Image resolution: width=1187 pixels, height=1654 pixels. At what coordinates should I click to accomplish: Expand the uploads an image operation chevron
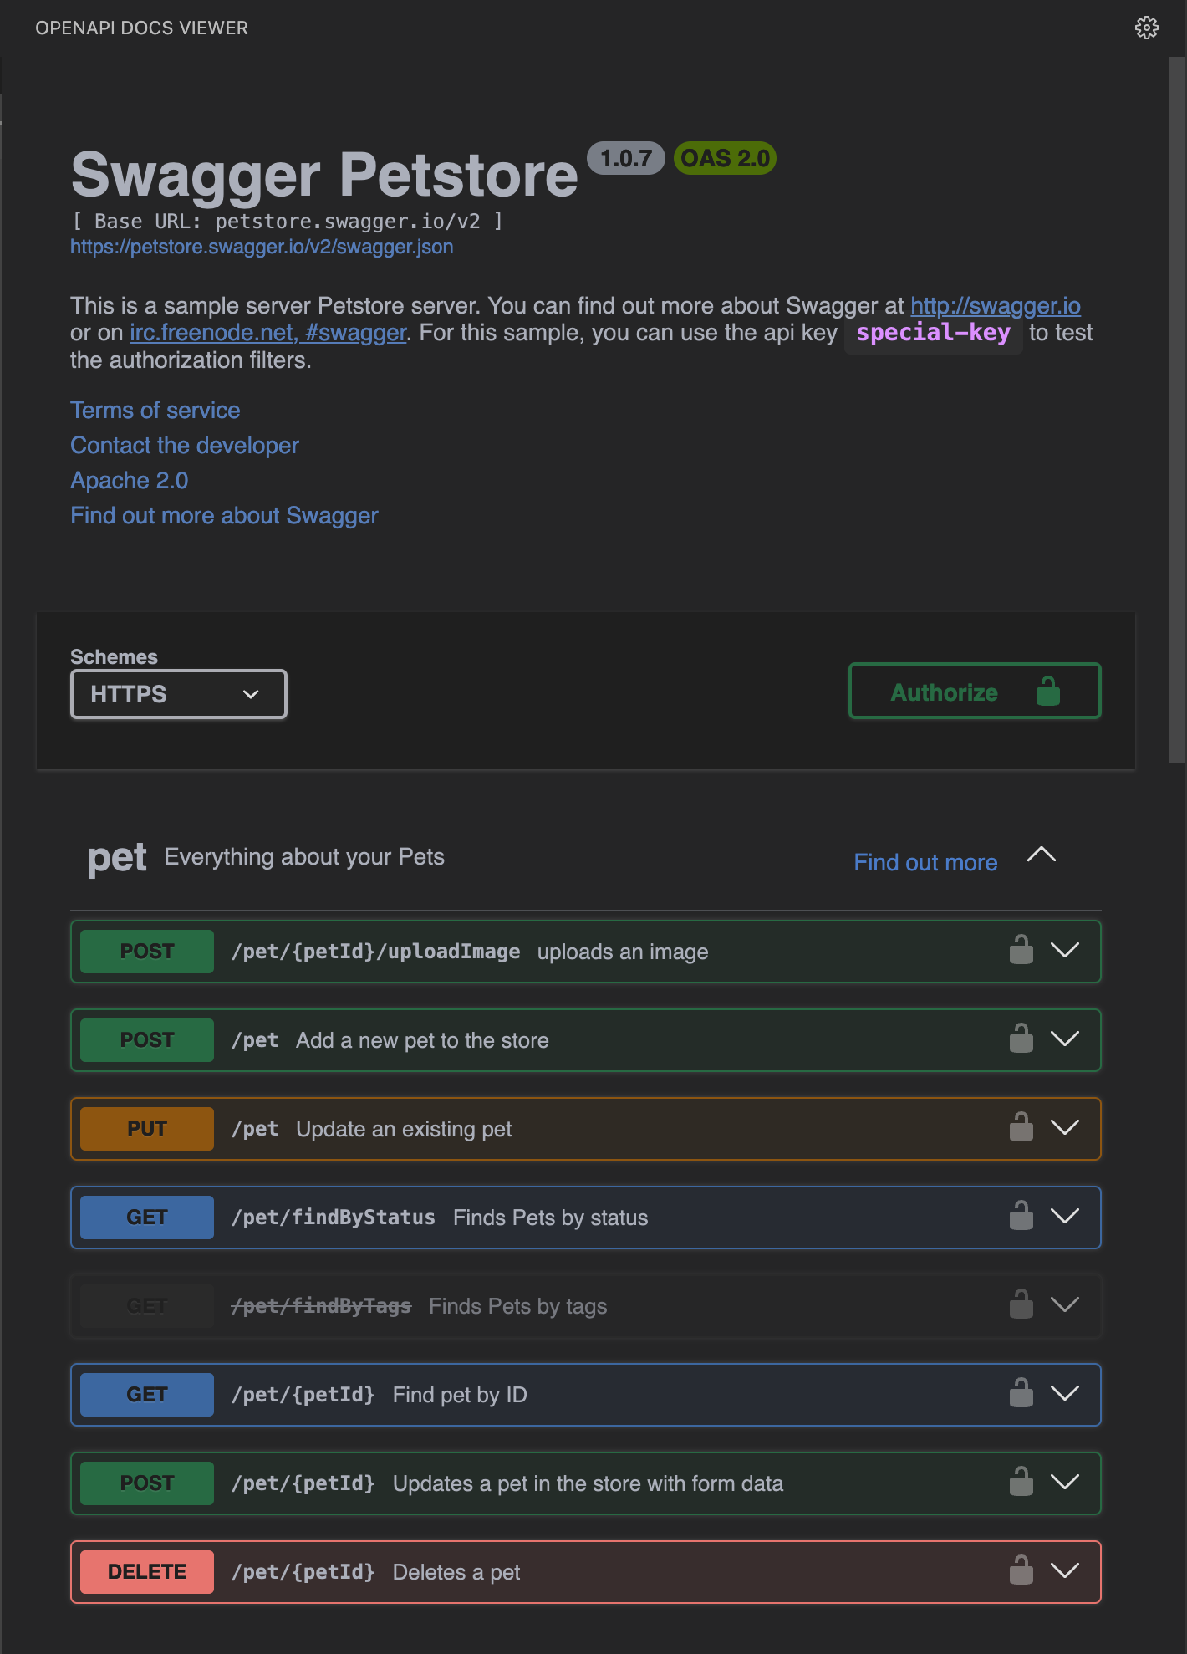tap(1065, 951)
